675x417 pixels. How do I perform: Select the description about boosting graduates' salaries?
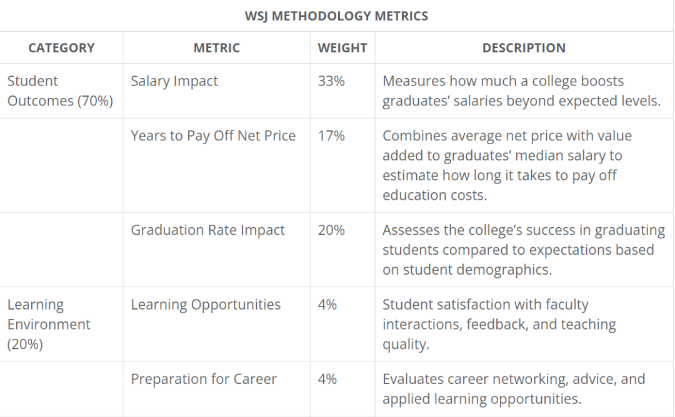(521, 91)
